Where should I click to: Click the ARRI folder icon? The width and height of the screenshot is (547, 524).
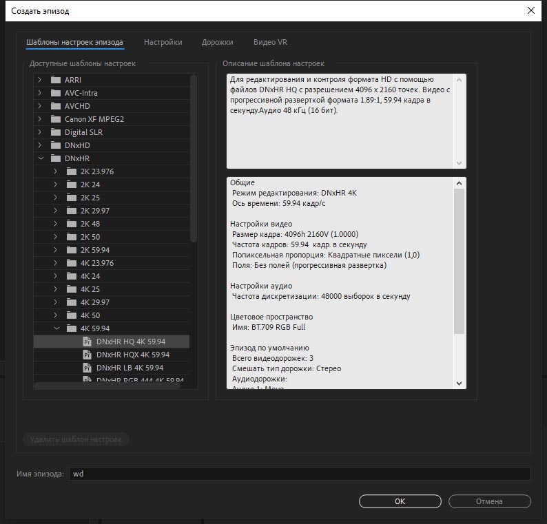coord(56,80)
